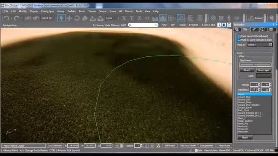Toggle viewport info display 'i' icon
Image resolution: width=278 pixels, height=156 pixels.
point(219,25)
